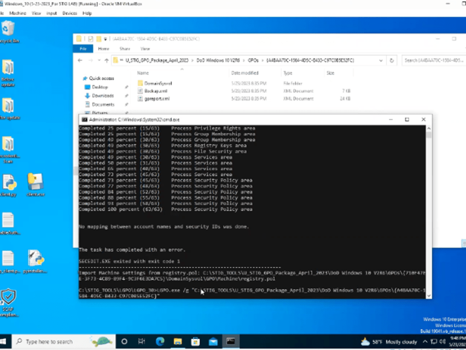The width and height of the screenshot is (466, 350).
Task: Click the Cortana circle icon
Action: 124,341
